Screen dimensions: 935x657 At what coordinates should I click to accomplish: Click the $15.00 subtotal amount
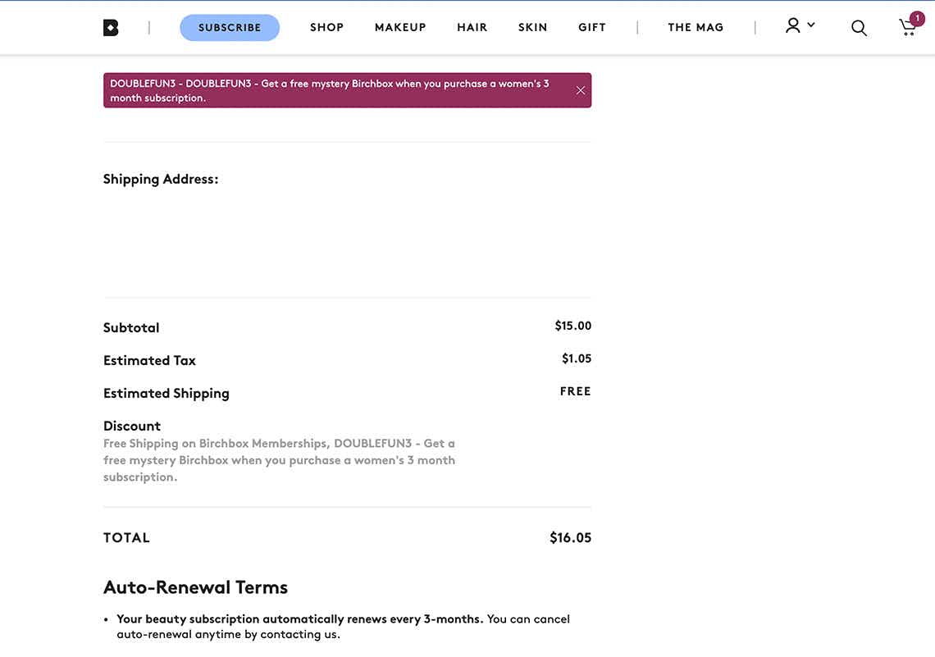tap(573, 326)
